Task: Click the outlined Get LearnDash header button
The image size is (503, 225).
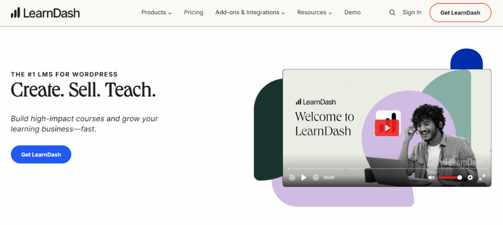Action: [x=460, y=13]
